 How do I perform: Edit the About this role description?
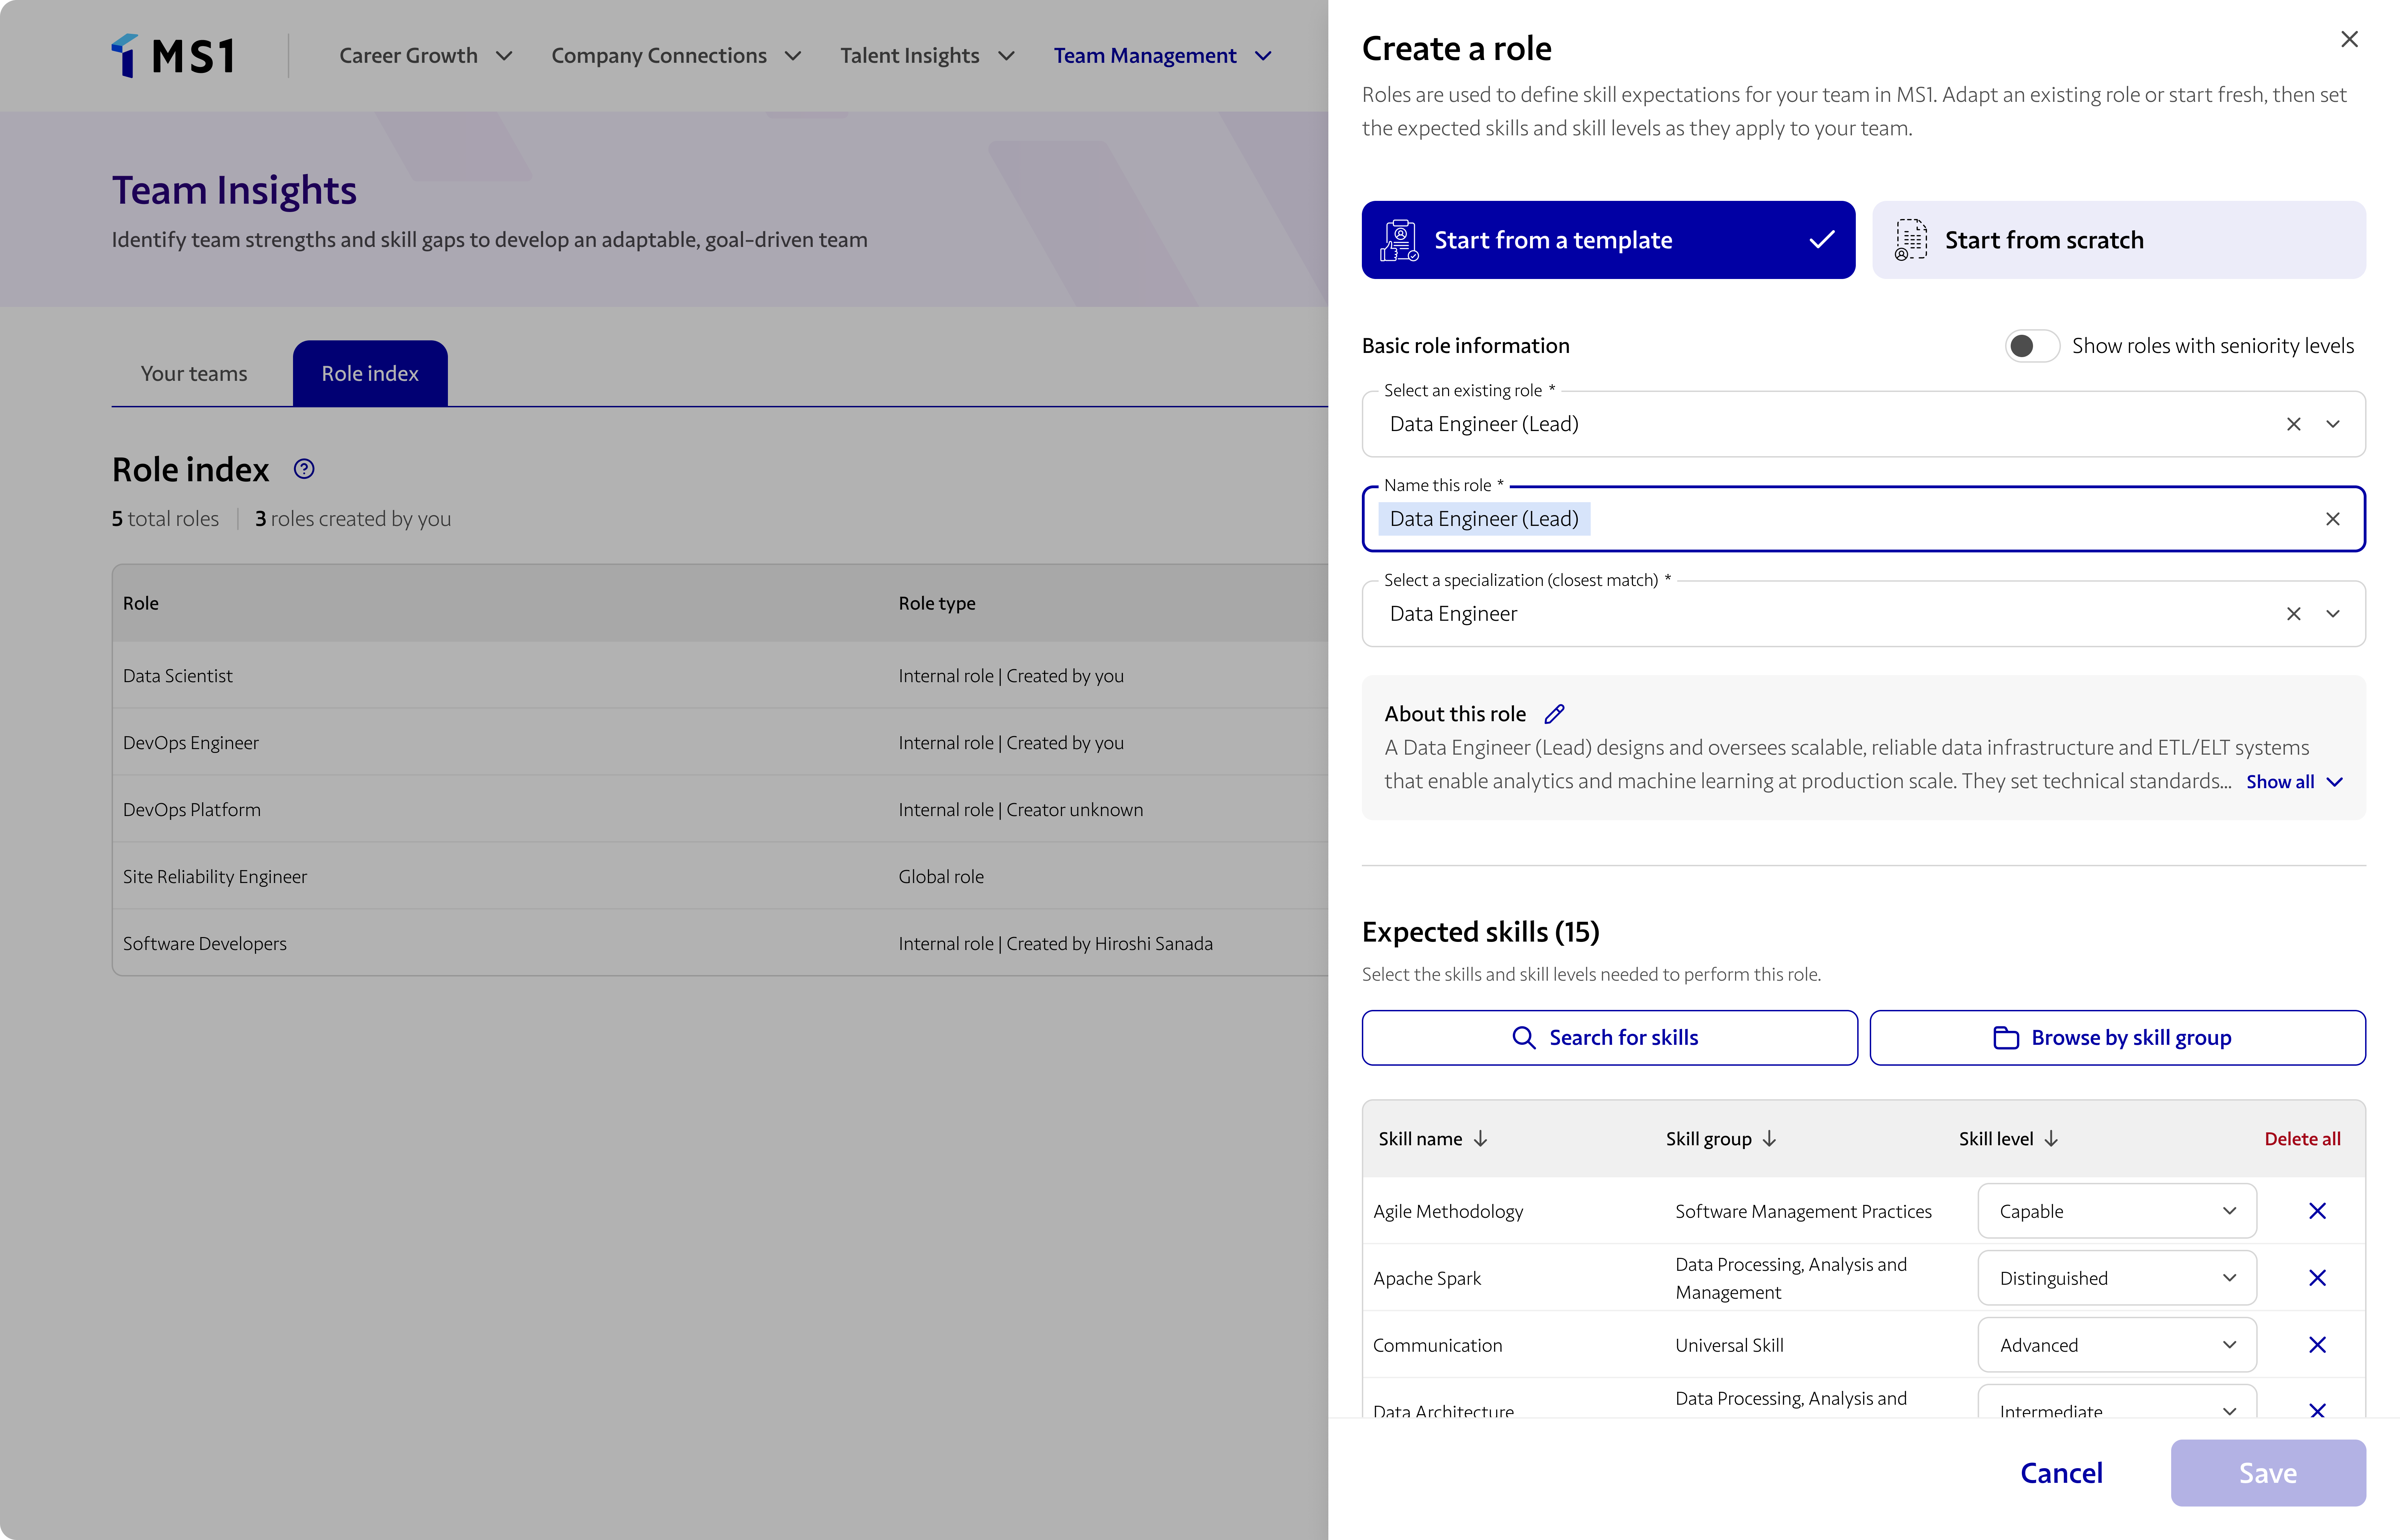click(1554, 714)
